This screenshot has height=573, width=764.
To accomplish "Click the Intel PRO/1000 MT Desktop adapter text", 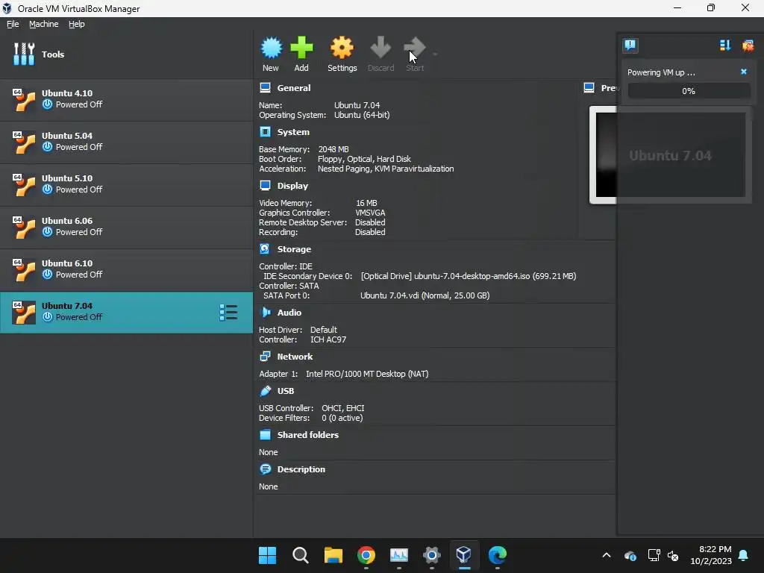I will (367, 374).
